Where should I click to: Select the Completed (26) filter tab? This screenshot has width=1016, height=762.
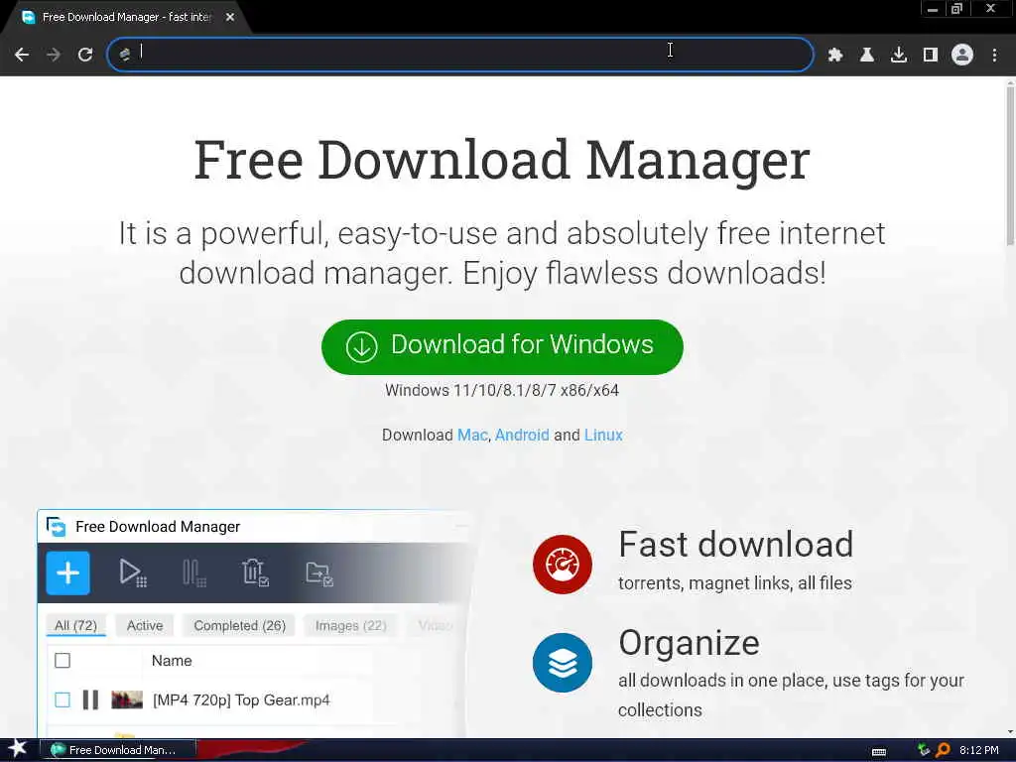pos(240,625)
